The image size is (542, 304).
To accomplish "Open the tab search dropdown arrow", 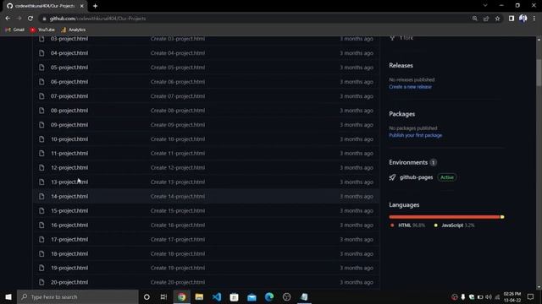I will pos(485,6).
